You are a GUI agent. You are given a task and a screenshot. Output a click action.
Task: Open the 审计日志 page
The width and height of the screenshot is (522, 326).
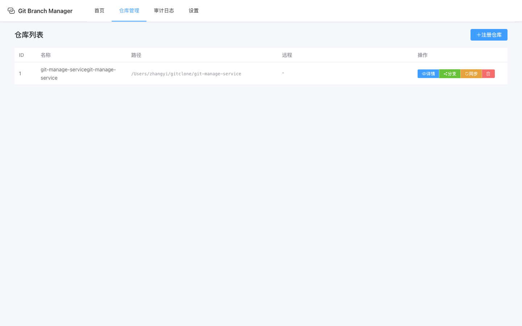click(164, 11)
